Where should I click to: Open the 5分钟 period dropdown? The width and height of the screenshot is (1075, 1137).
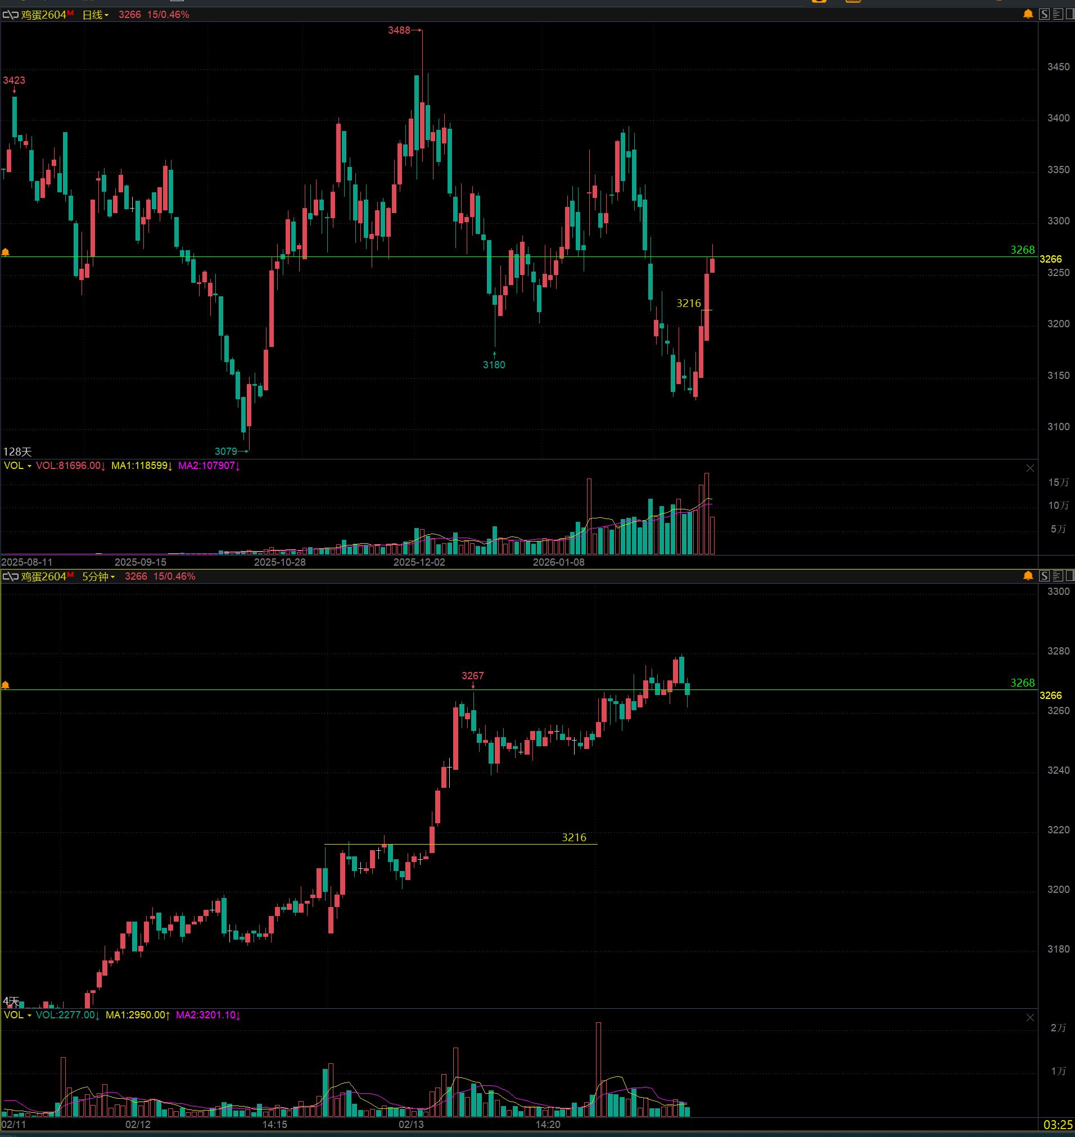(x=98, y=576)
